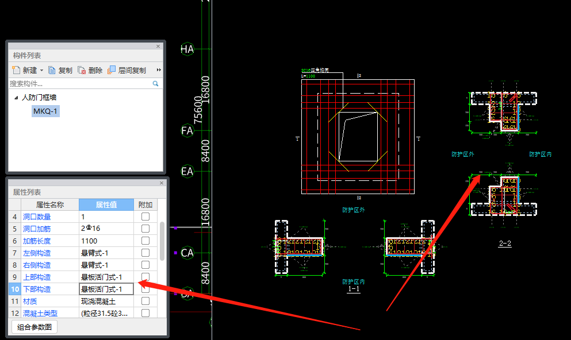Click the 复制 (Copy) toolbar button
571x340 pixels.
coord(60,70)
